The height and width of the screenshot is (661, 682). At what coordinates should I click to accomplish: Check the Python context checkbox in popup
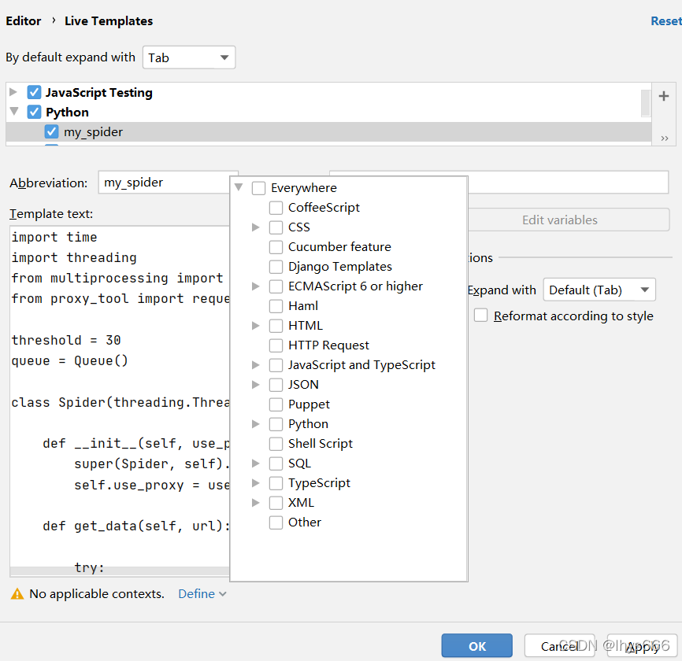coord(276,424)
